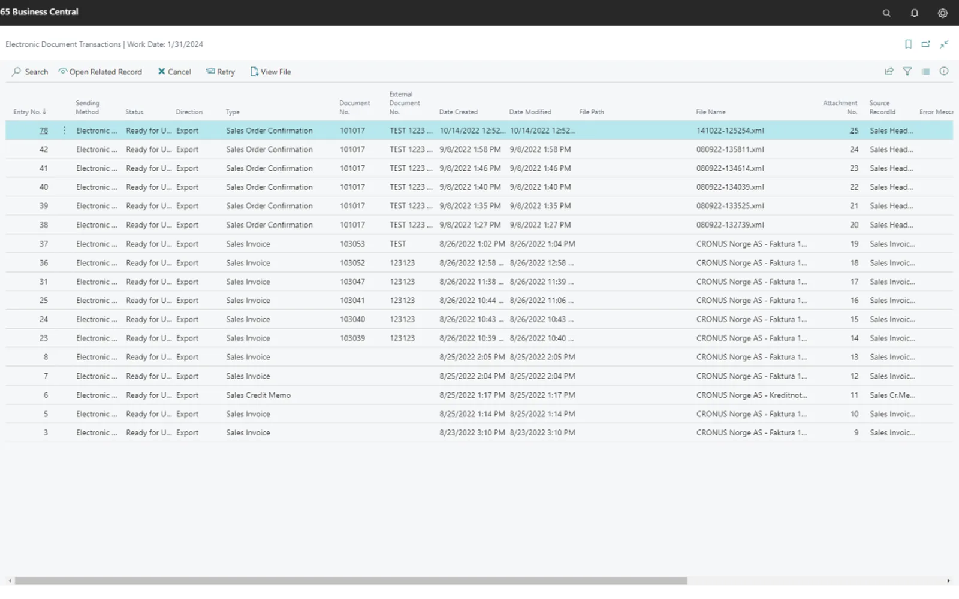The width and height of the screenshot is (959, 599).
Task: Click date created 8/25/2022 1:17 PM
Action: 472,395
